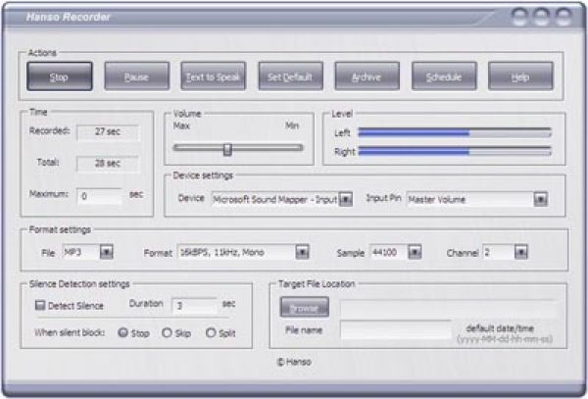
Task: Click the Recorded time value 27 sec
Action: (x=109, y=132)
